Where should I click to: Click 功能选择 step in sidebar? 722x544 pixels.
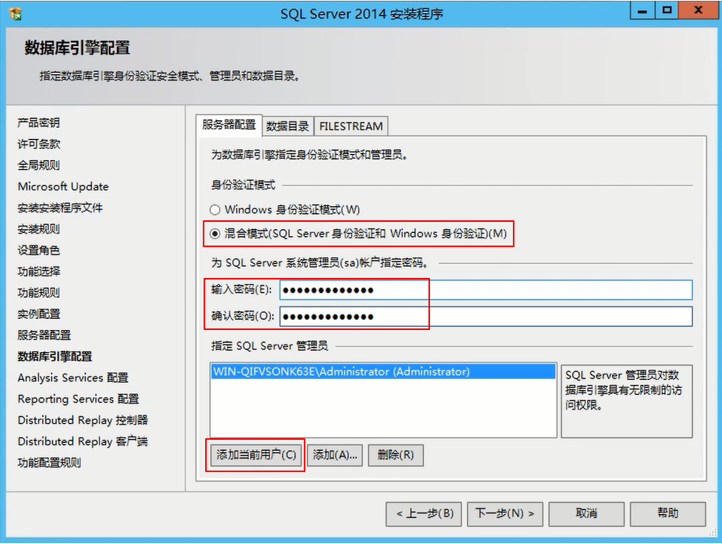[39, 272]
